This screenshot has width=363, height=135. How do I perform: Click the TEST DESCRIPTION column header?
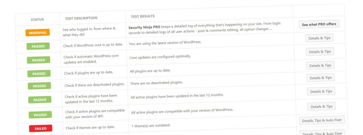tap(81, 18)
